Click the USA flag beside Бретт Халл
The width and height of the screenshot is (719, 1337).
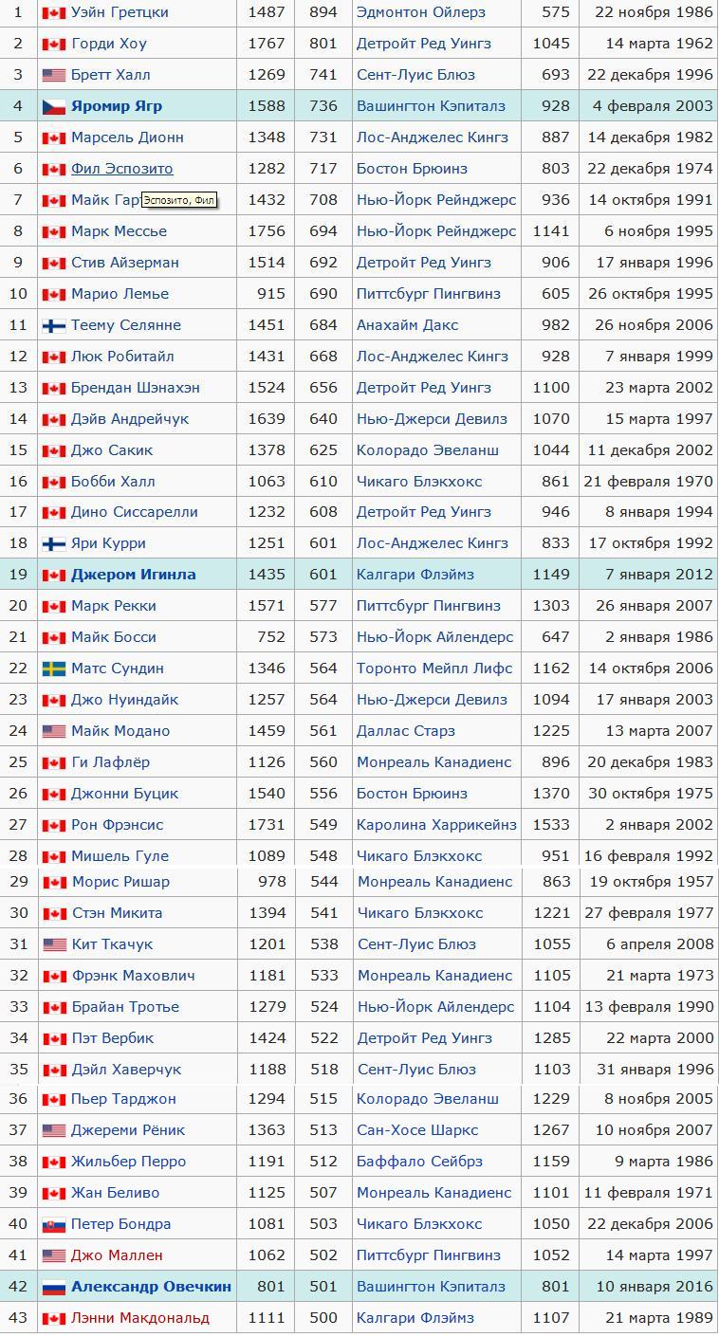[x=54, y=75]
